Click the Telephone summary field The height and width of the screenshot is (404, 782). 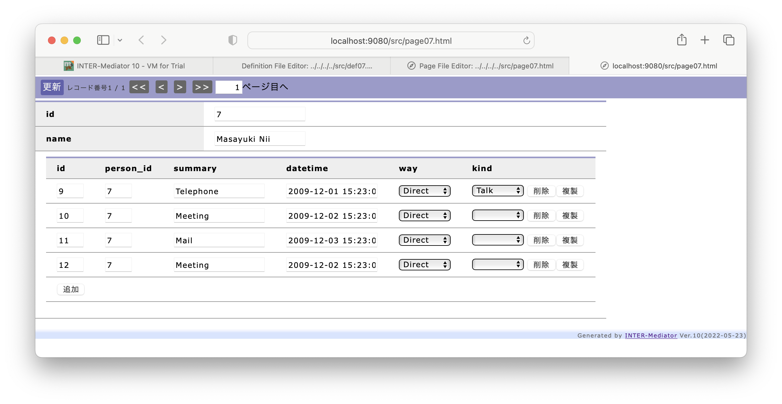point(219,191)
